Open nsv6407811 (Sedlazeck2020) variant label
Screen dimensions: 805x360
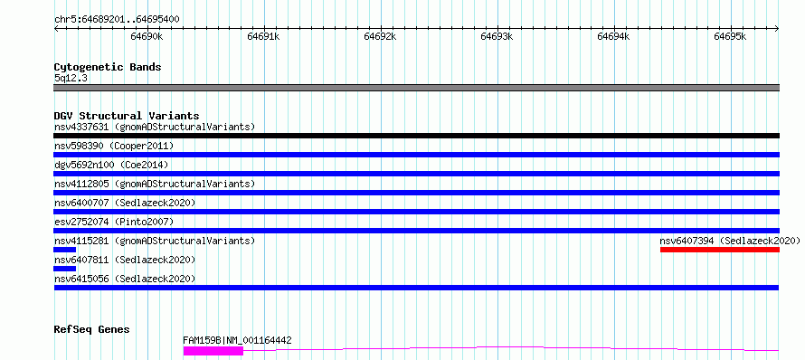point(125,260)
